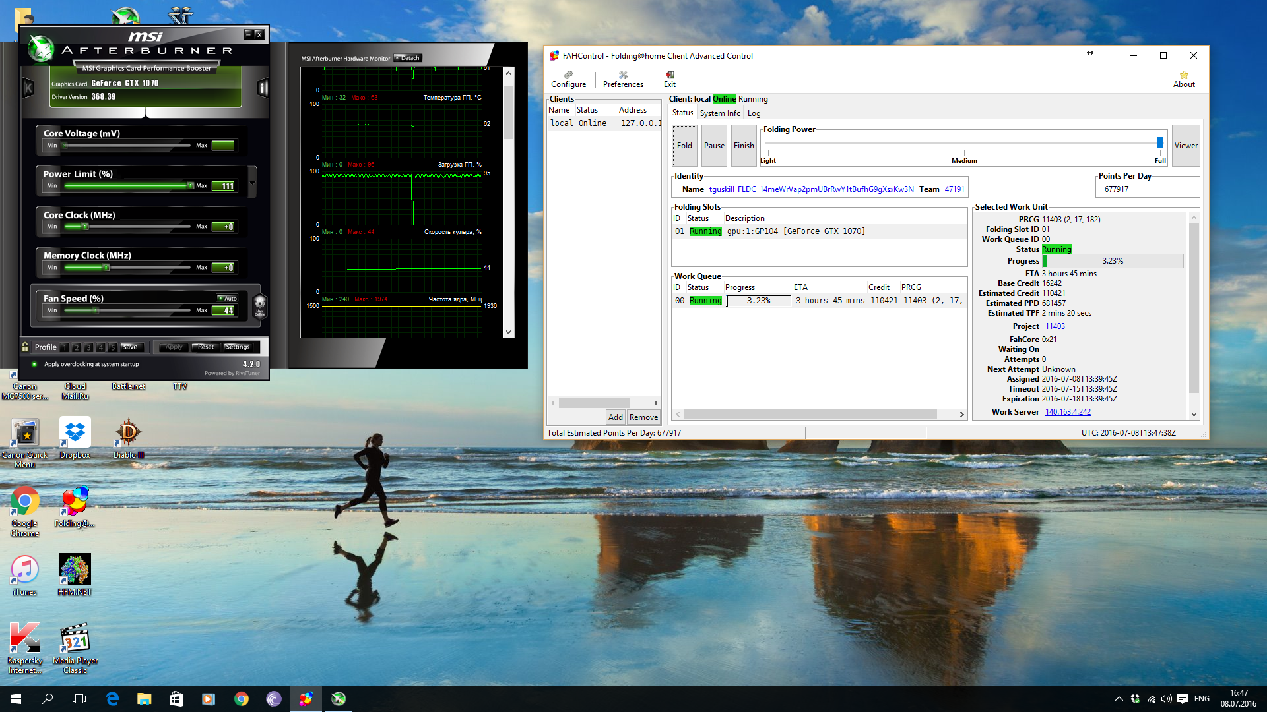Click the Exit toolbar icon in FAHControl
The image size is (1267, 712).
(x=669, y=79)
